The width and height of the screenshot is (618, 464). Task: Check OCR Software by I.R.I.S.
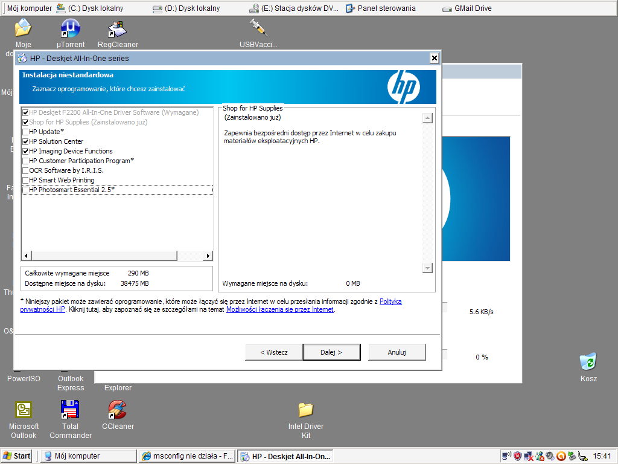(25, 170)
